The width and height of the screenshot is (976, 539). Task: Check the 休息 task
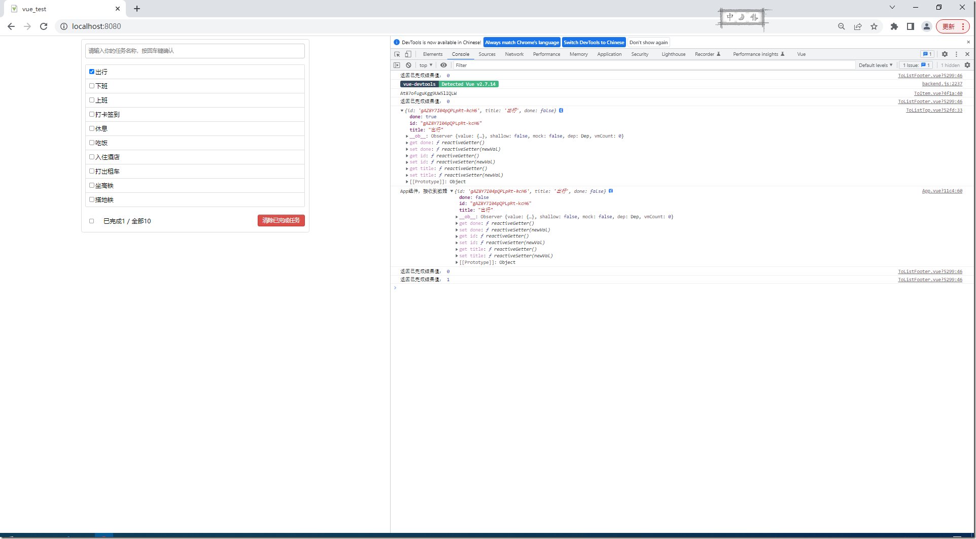pyautogui.click(x=92, y=128)
